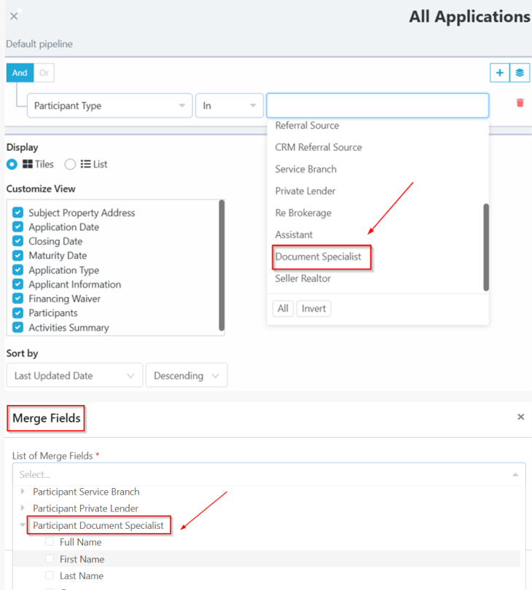Open the Participant Type dropdown
The height and width of the screenshot is (590, 532).
point(109,106)
